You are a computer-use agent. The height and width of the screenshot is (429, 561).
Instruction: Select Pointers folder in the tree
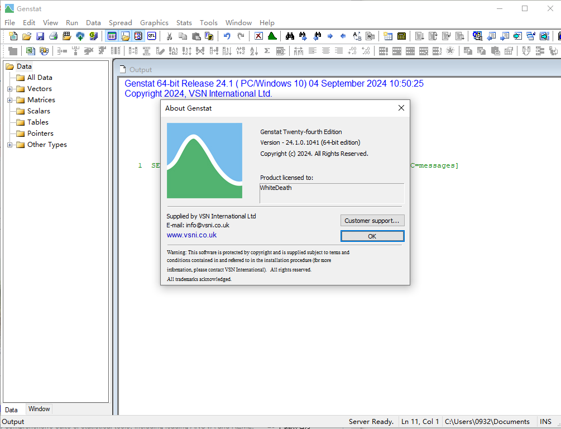pyautogui.click(x=40, y=133)
